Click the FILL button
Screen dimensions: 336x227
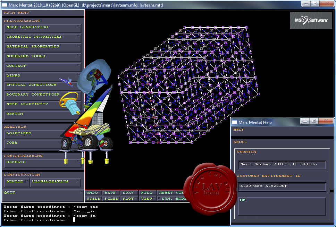(x=148, y=193)
